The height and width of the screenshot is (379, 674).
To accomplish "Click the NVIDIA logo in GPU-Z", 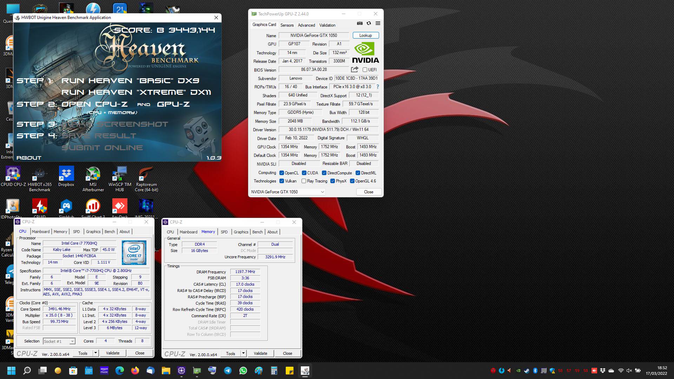I will 365,53.
